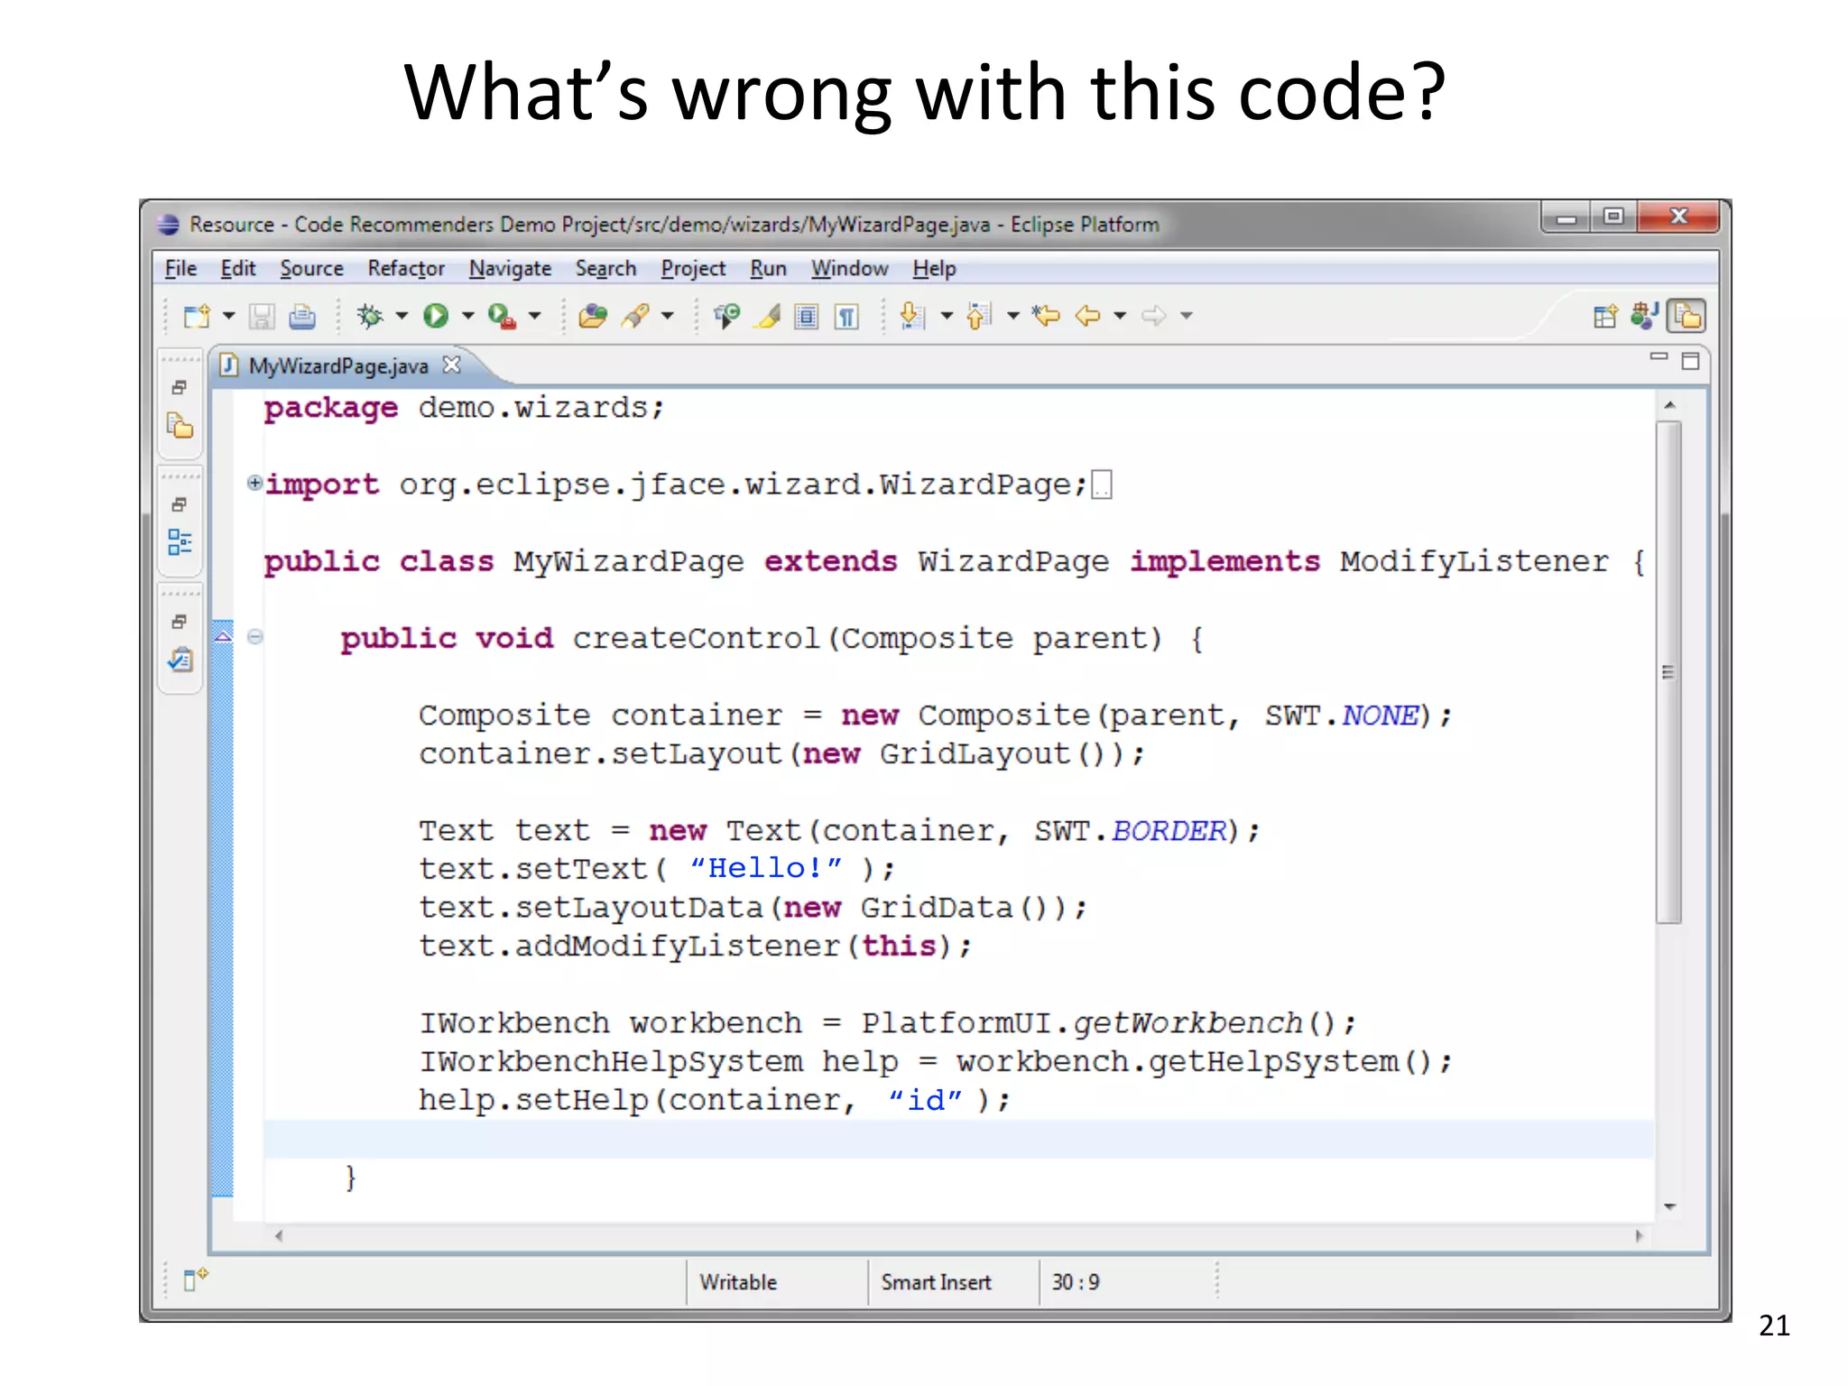Image resolution: width=1848 pixels, height=1386 pixels.
Task: Click the Last Edit Location icon
Action: pos(1046,316)
